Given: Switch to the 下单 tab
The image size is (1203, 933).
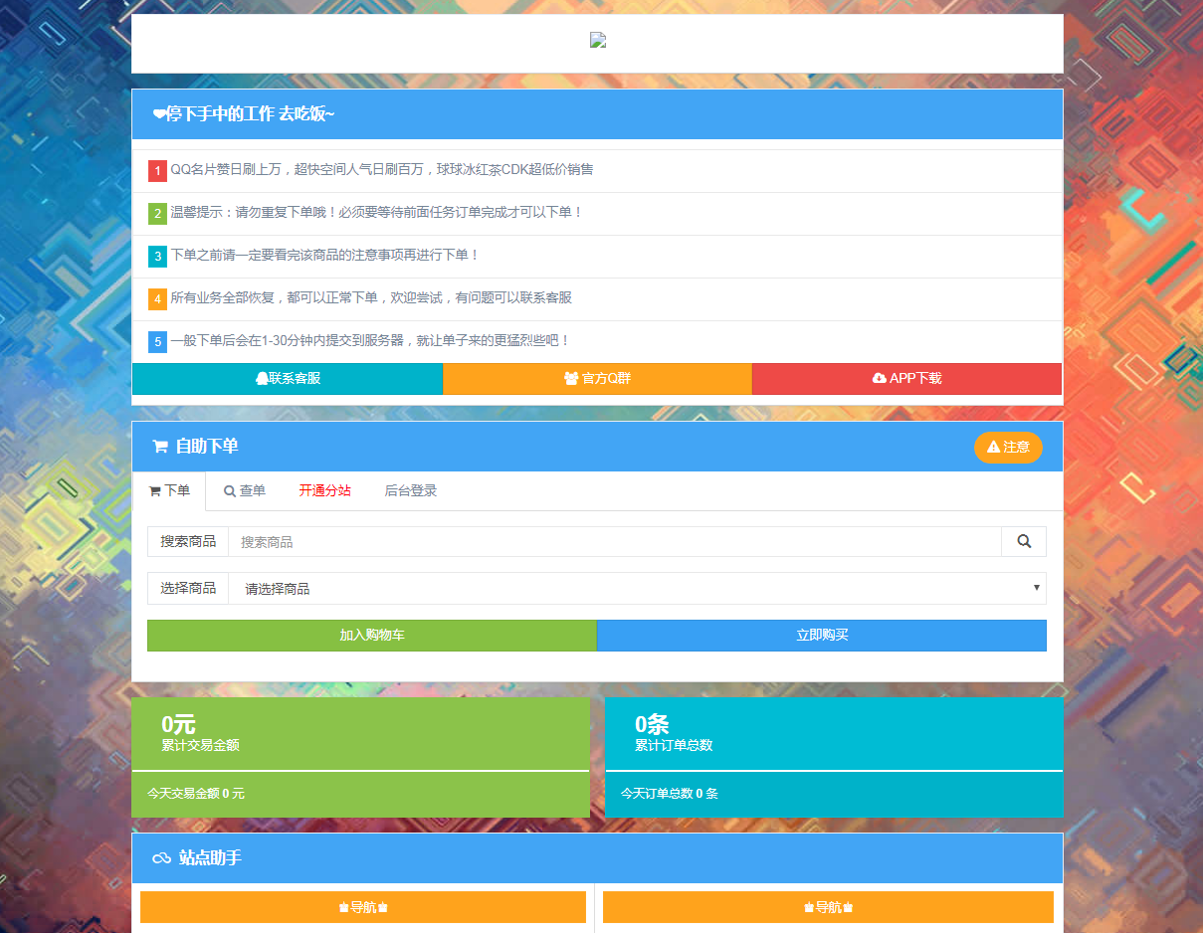Looking at the screenshot, I should [x=169, y=491].
